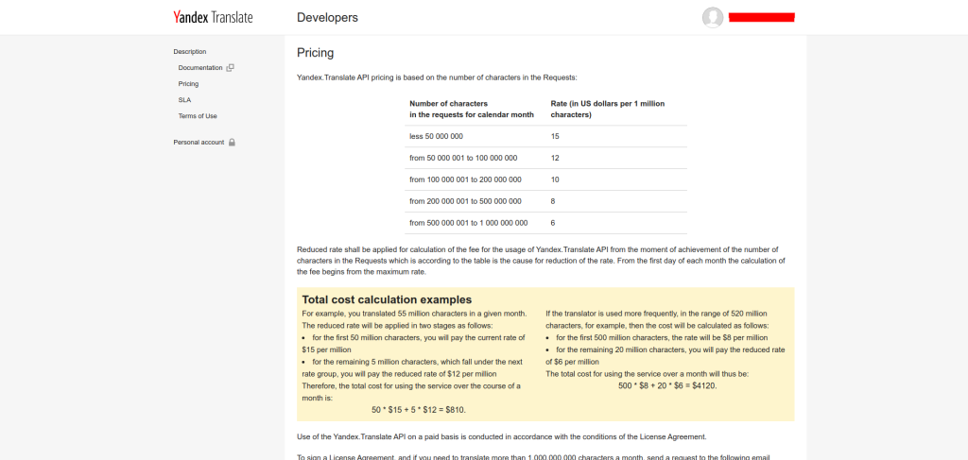Click the rate value 10 in the table

(x=555, y=179)
